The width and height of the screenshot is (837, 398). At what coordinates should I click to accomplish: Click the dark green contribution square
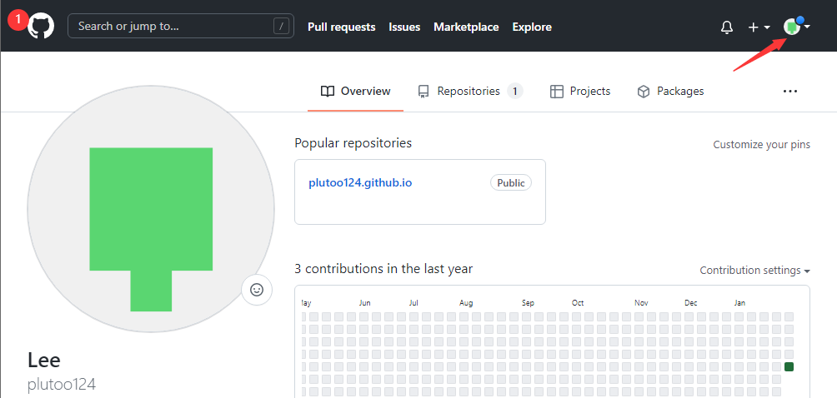coord(789,366)
